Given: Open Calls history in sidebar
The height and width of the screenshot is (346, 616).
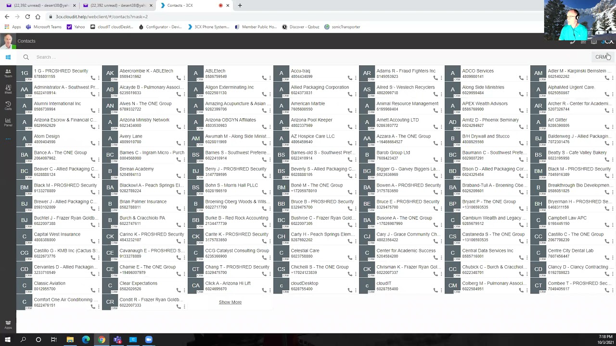Looking at the screenshot, I should point(8,106).
